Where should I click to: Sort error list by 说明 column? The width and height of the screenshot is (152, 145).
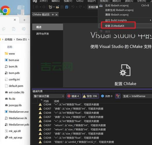point(56,101)
